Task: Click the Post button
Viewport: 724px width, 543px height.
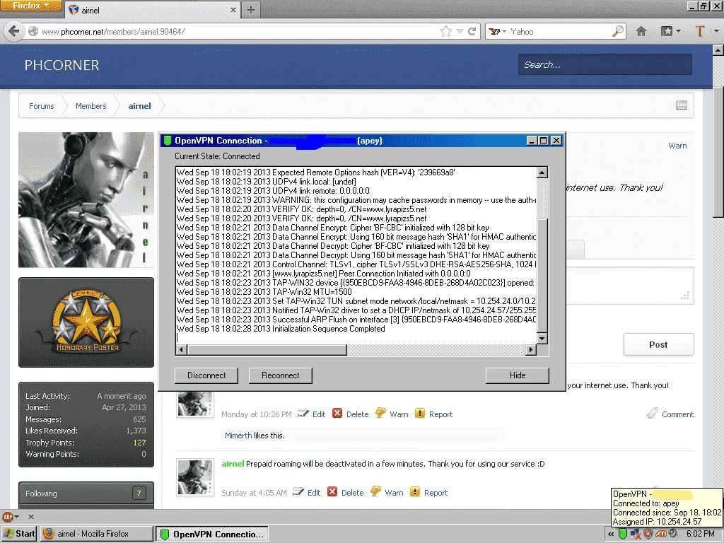Action: 658,344
